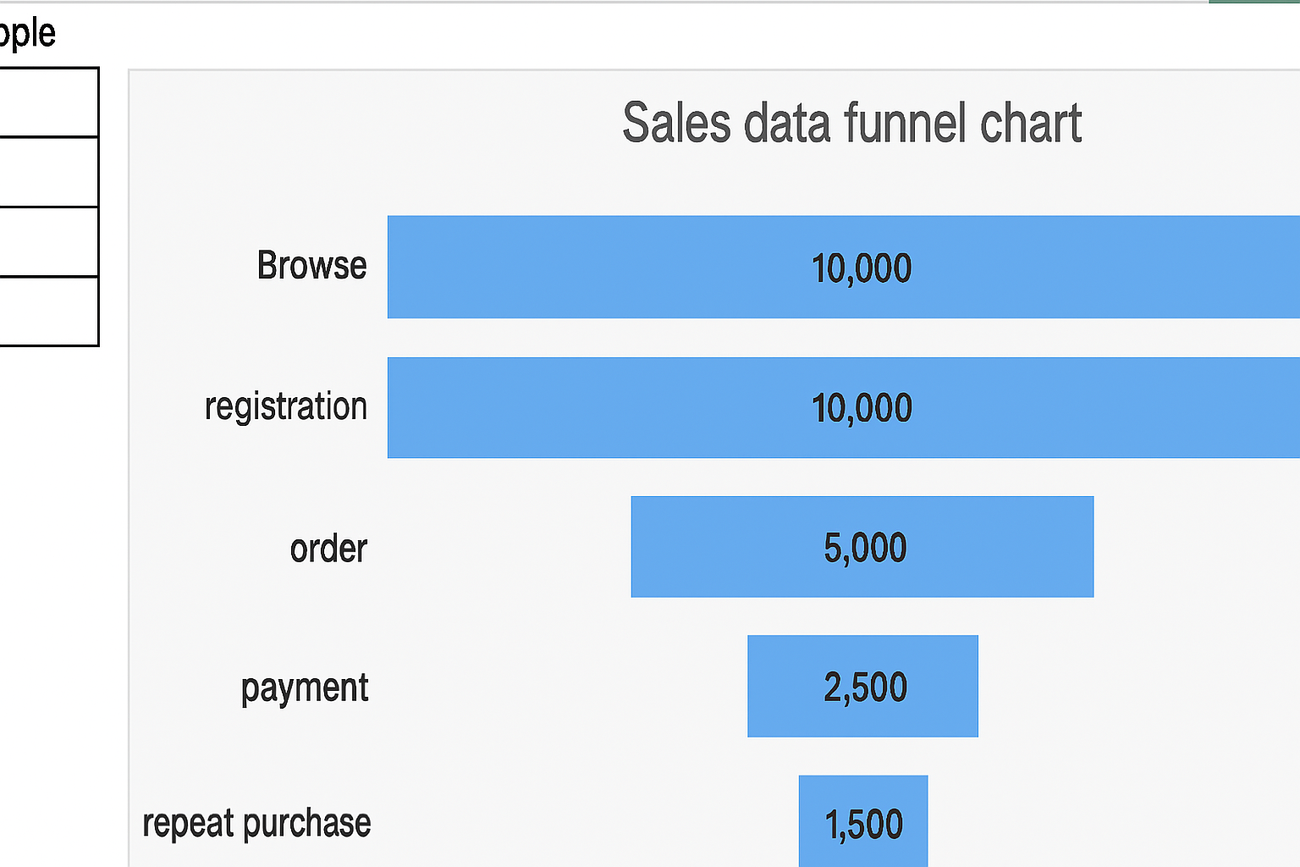Select the 'payment' category label

[305, 688]
